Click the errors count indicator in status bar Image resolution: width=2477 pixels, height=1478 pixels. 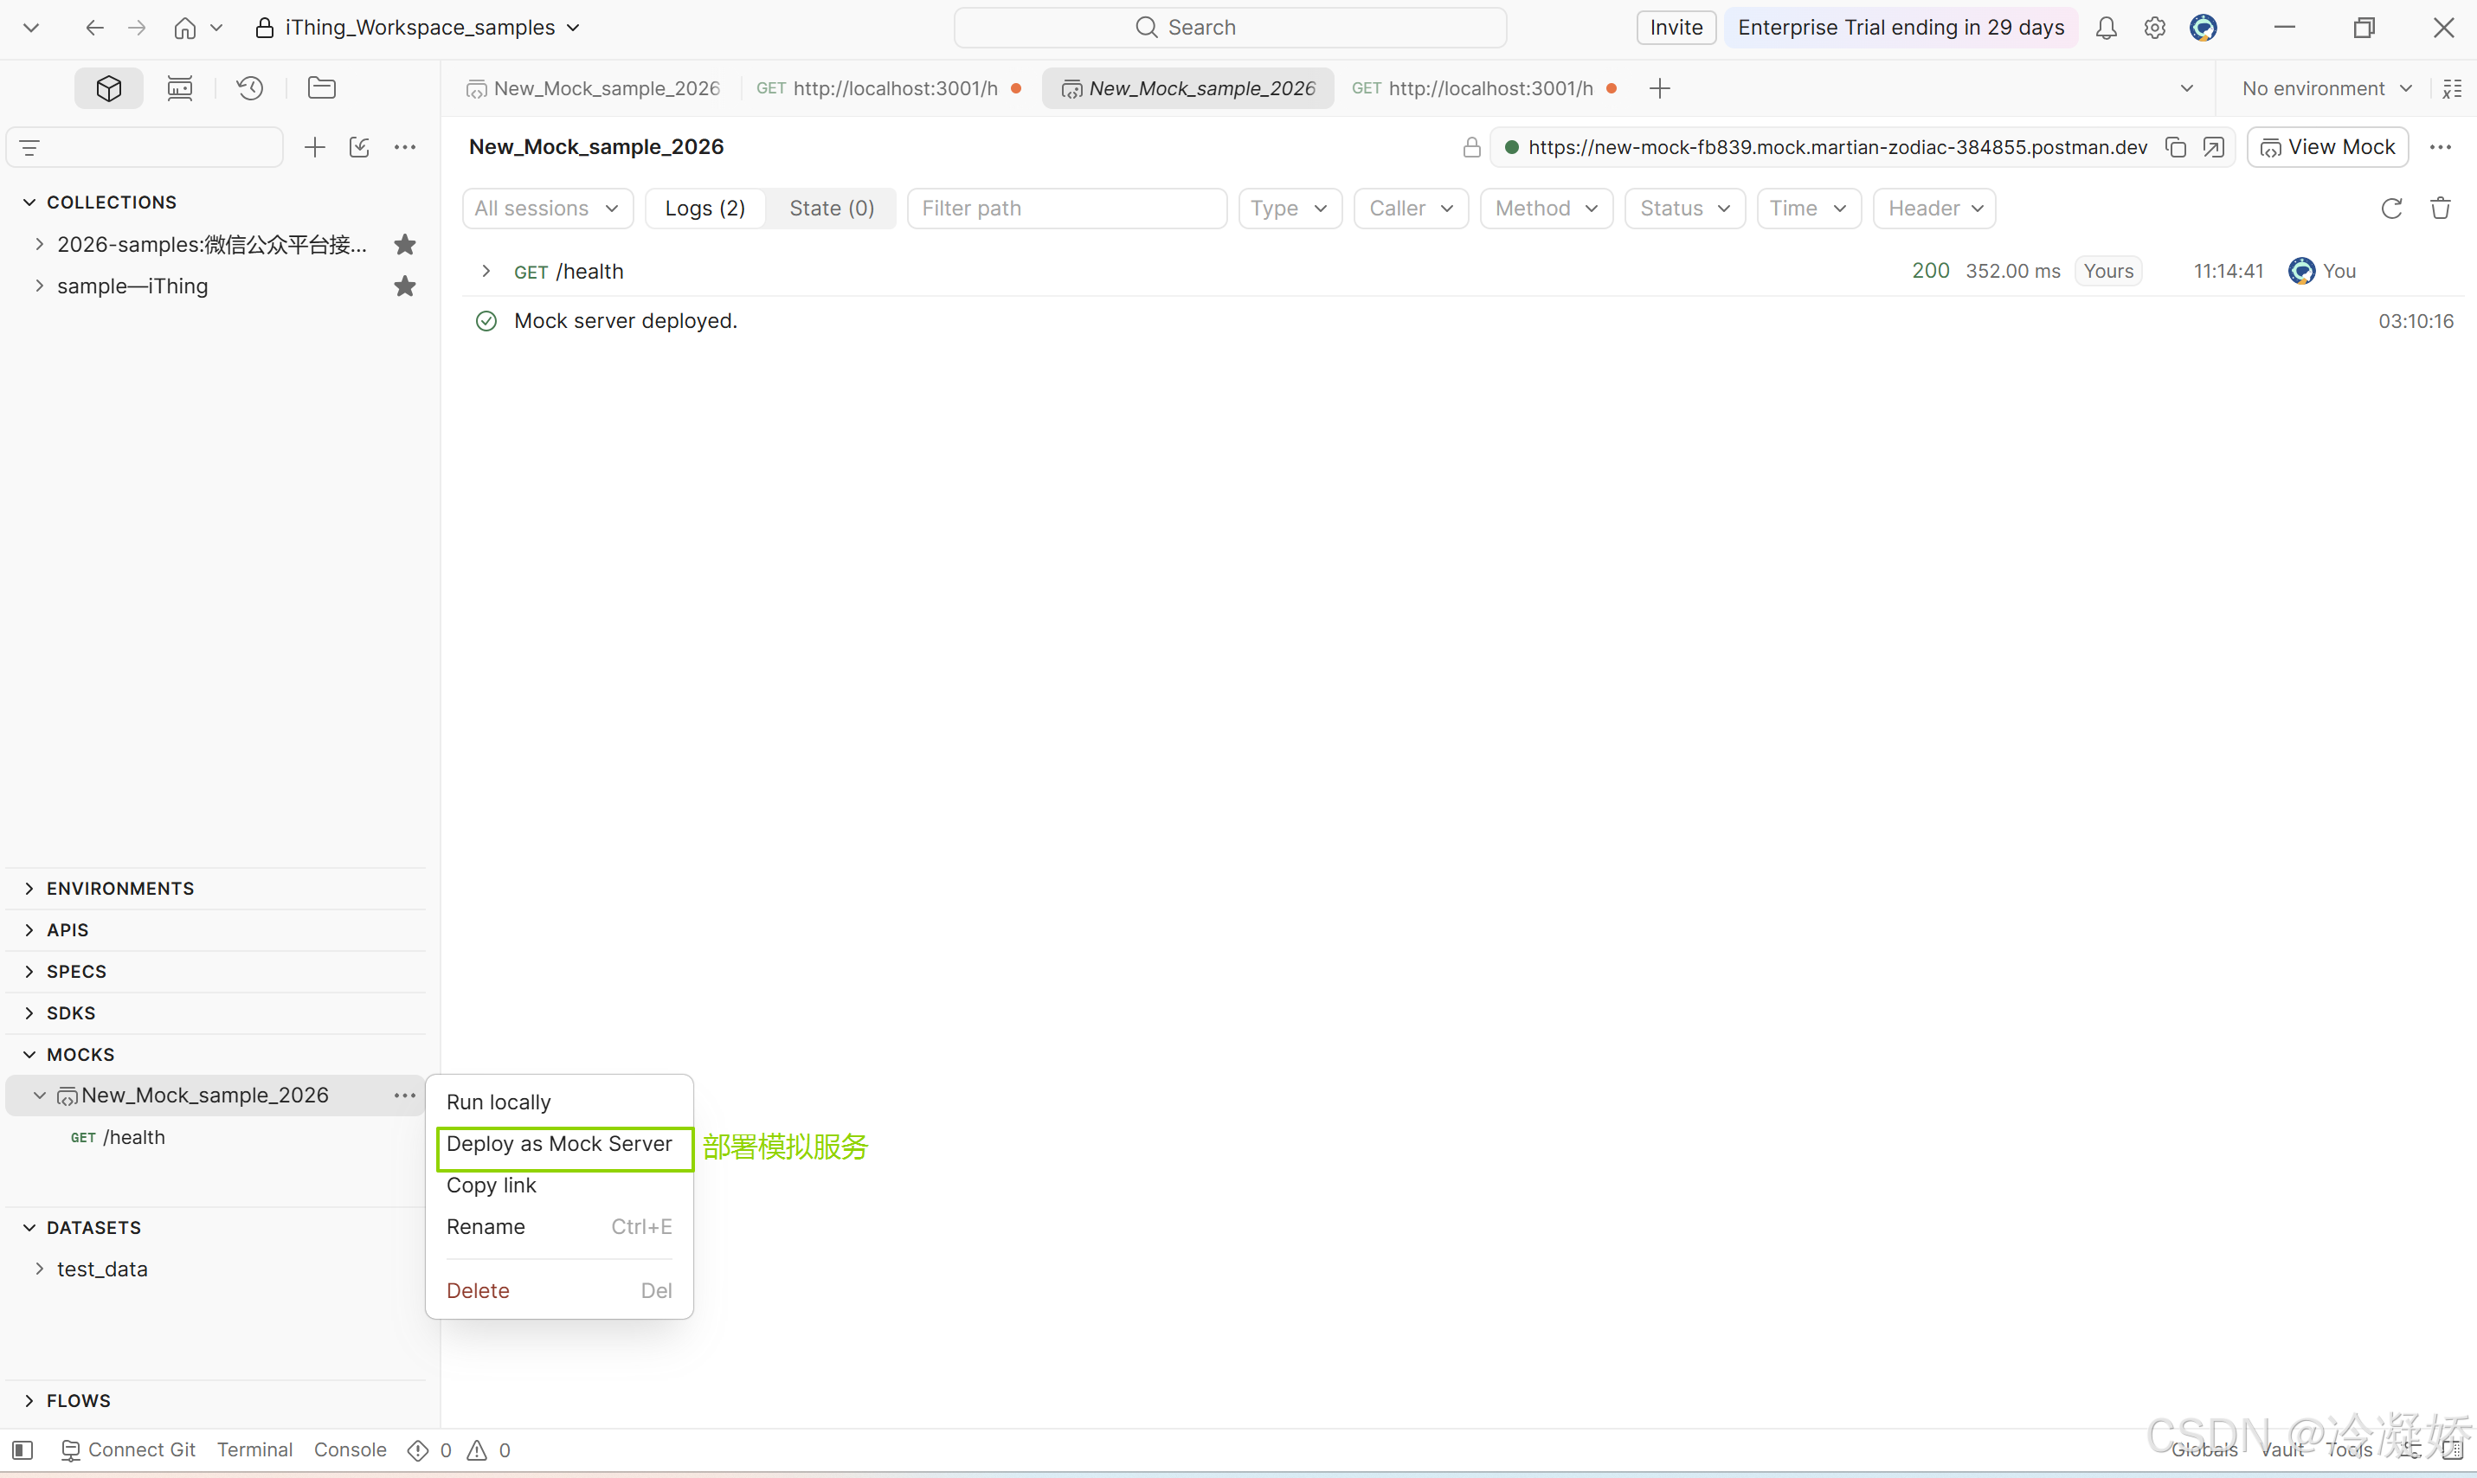(x=429, y=1450)
